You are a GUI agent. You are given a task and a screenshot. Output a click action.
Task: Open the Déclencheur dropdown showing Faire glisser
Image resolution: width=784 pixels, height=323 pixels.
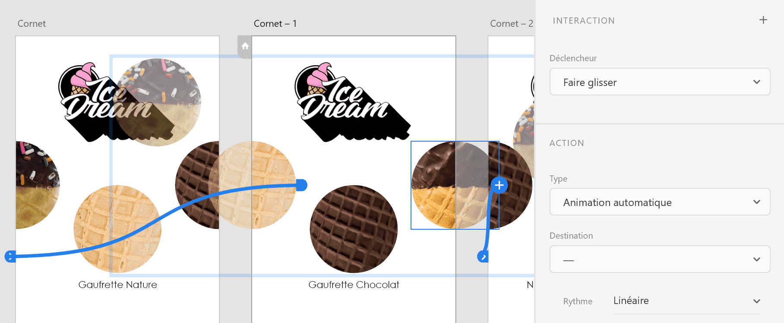660,82
